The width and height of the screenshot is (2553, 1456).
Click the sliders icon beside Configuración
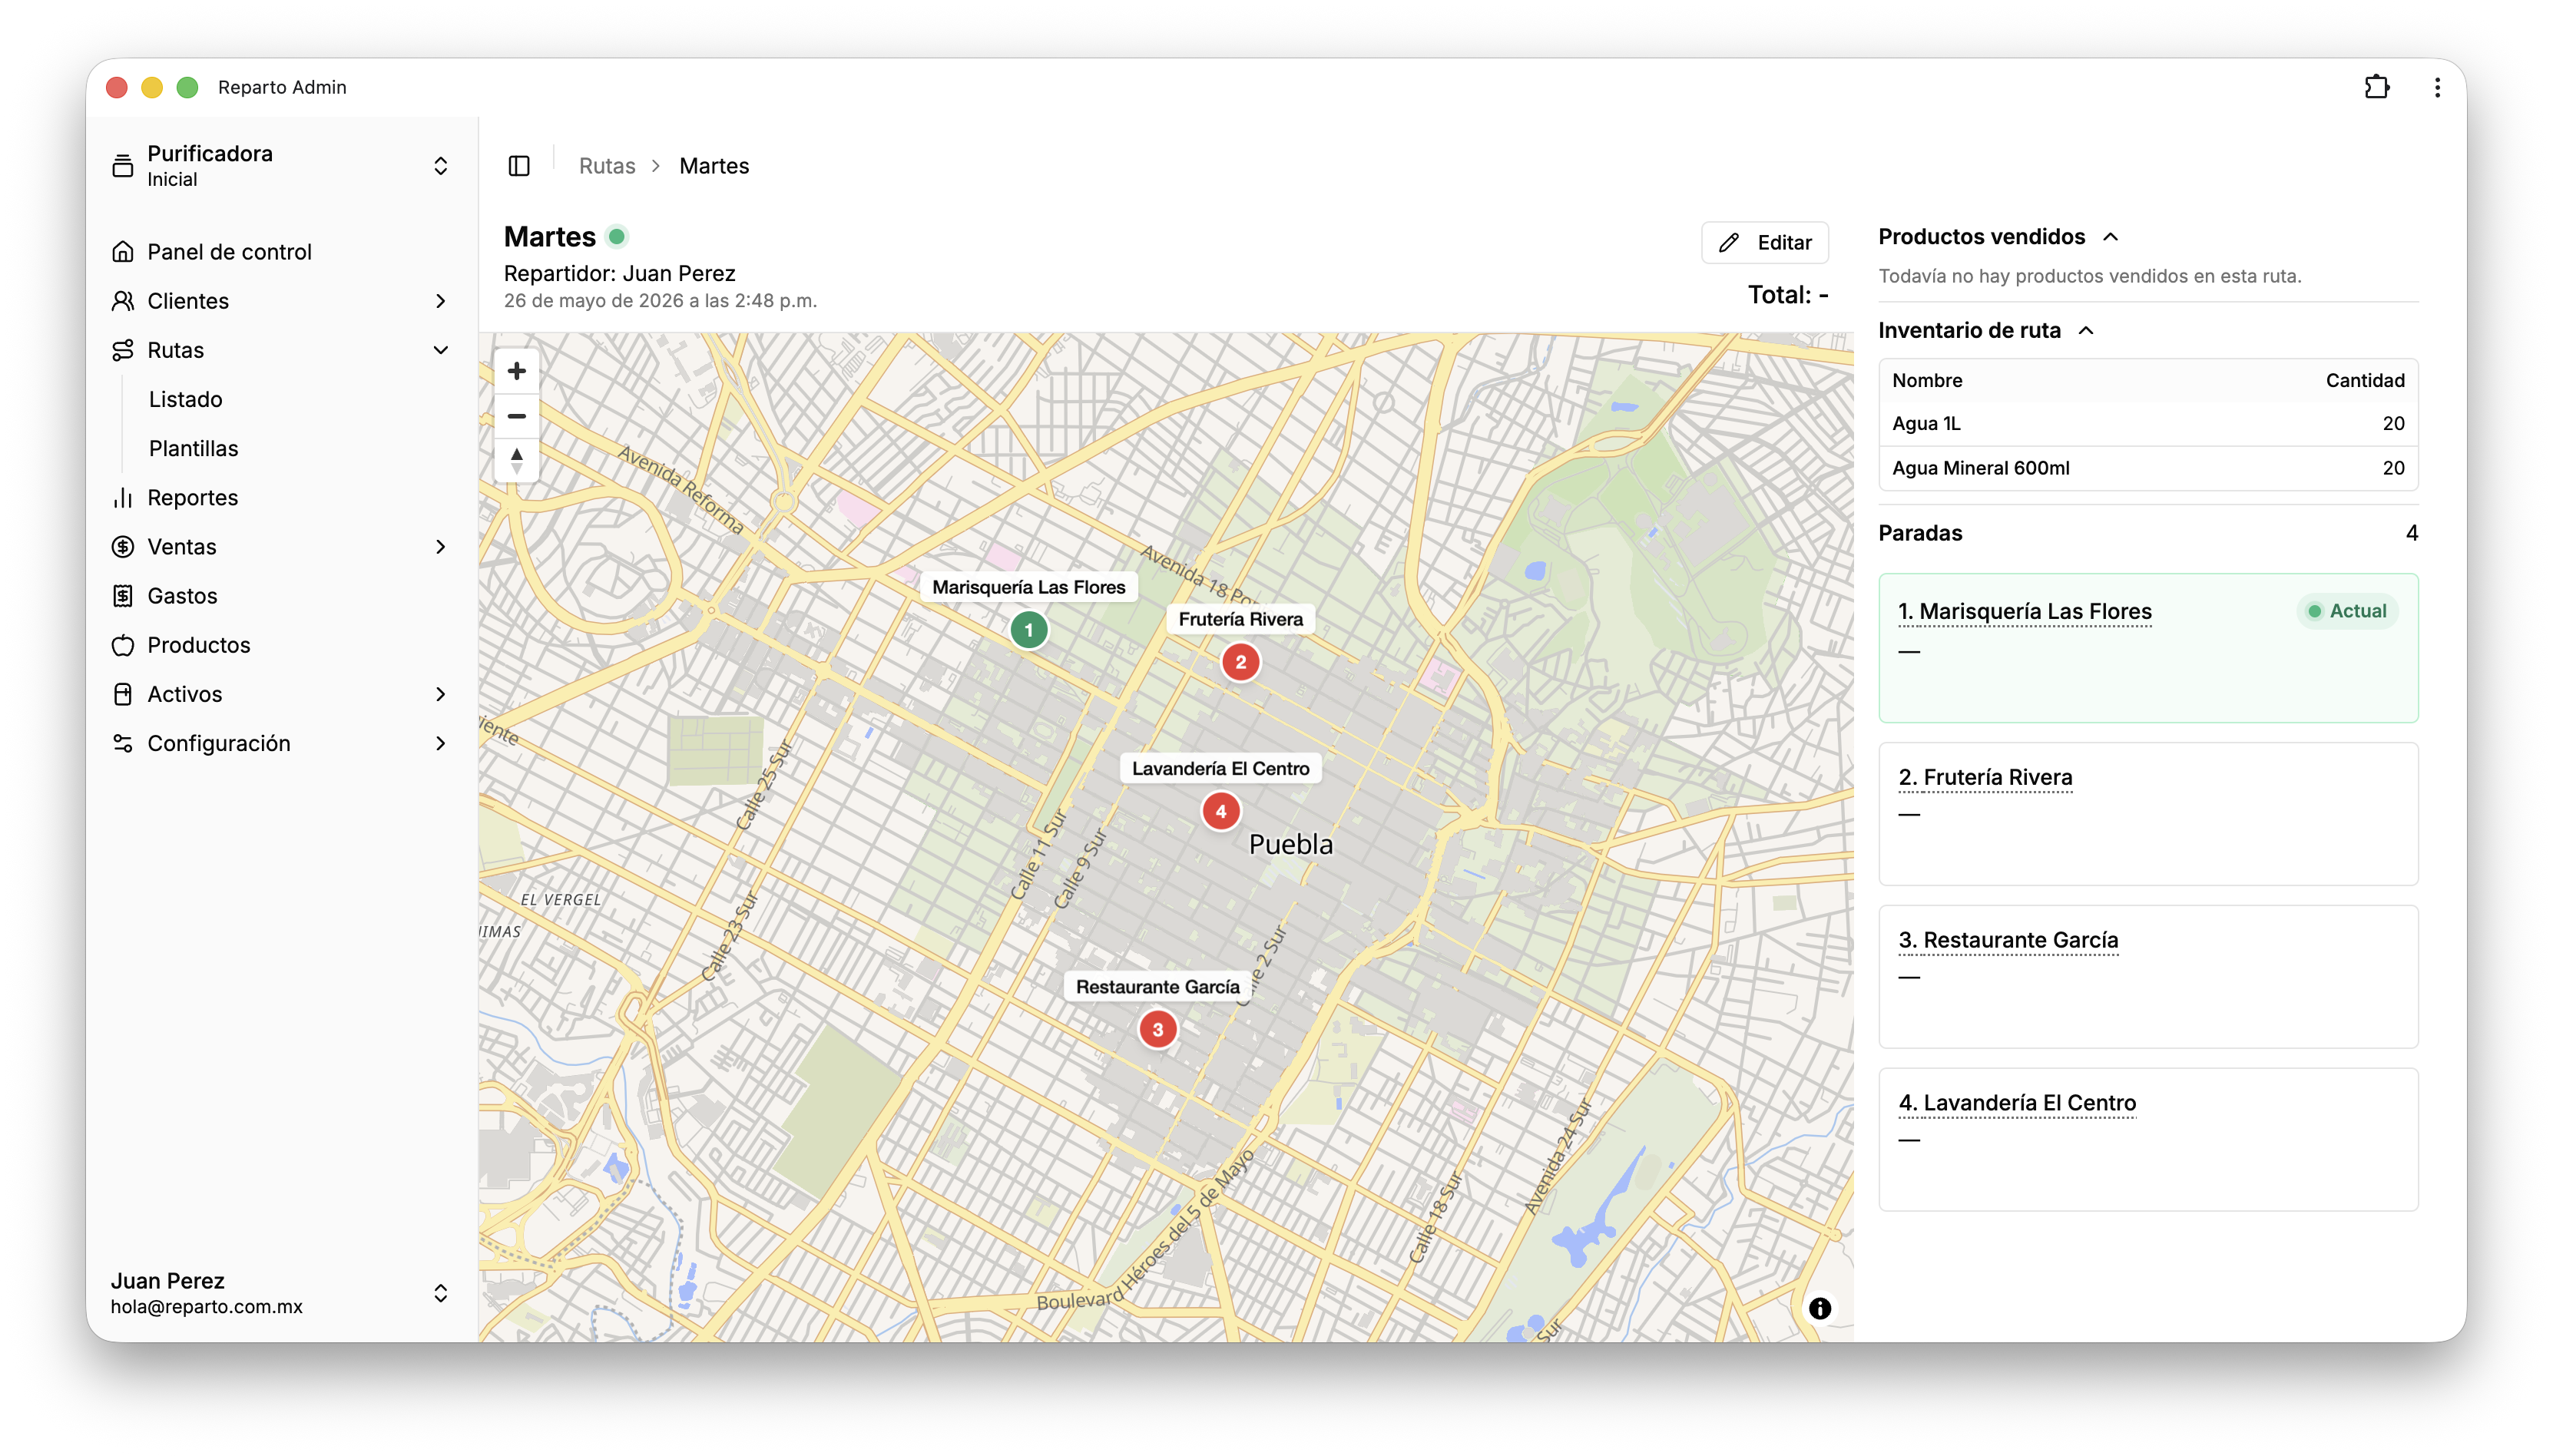123,743
